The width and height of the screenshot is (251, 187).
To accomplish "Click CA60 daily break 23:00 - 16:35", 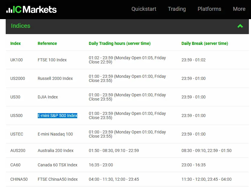I will (x=193, y=165).
